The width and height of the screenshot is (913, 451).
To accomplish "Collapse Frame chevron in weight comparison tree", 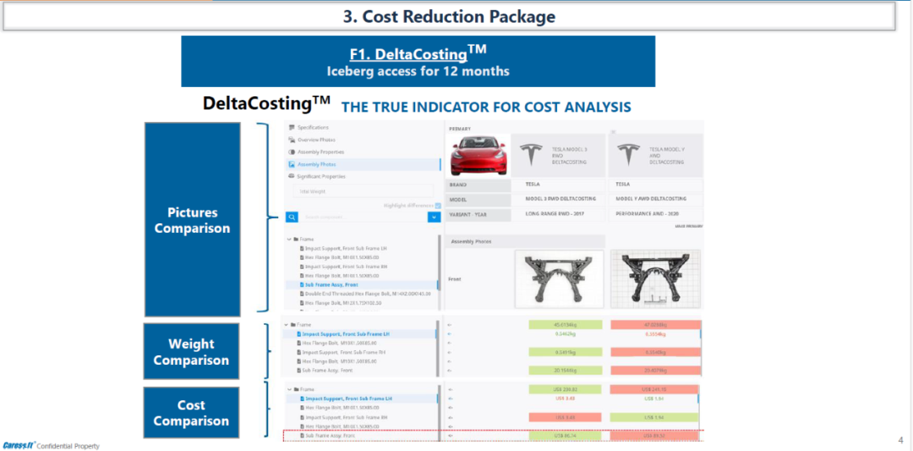I will (x=286, y=325).
